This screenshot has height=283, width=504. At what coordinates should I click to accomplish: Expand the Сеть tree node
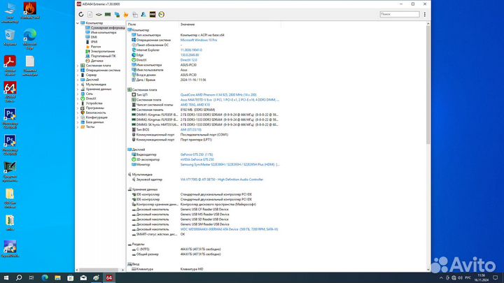point(78,94)
